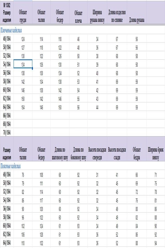Image resolution: width=165 pixels, height=248 pixels.
Task: Select the 'Длина по шаговому шву' header
Action: [x=60, y=153]
